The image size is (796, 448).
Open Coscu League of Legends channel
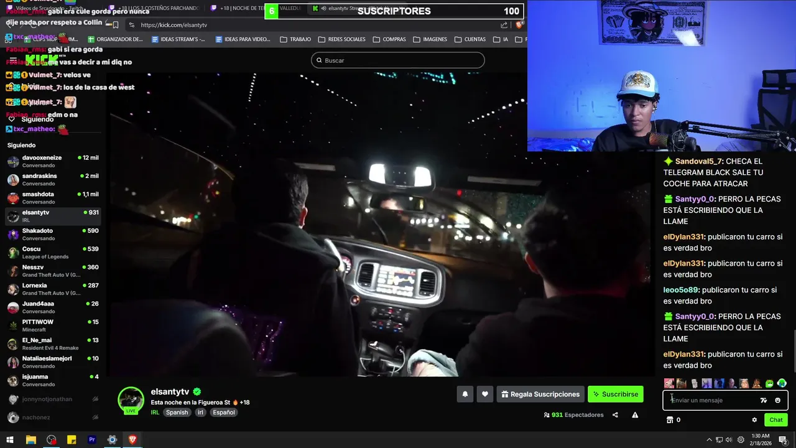pos(53,253)
